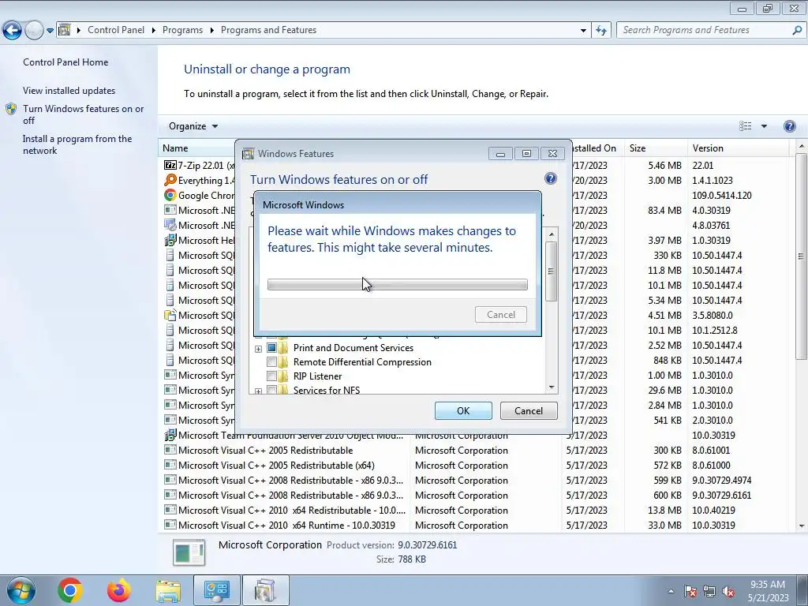Expand Services for NFS tree node
Viewport: 808px width, 606px height.
click(258, 391)
